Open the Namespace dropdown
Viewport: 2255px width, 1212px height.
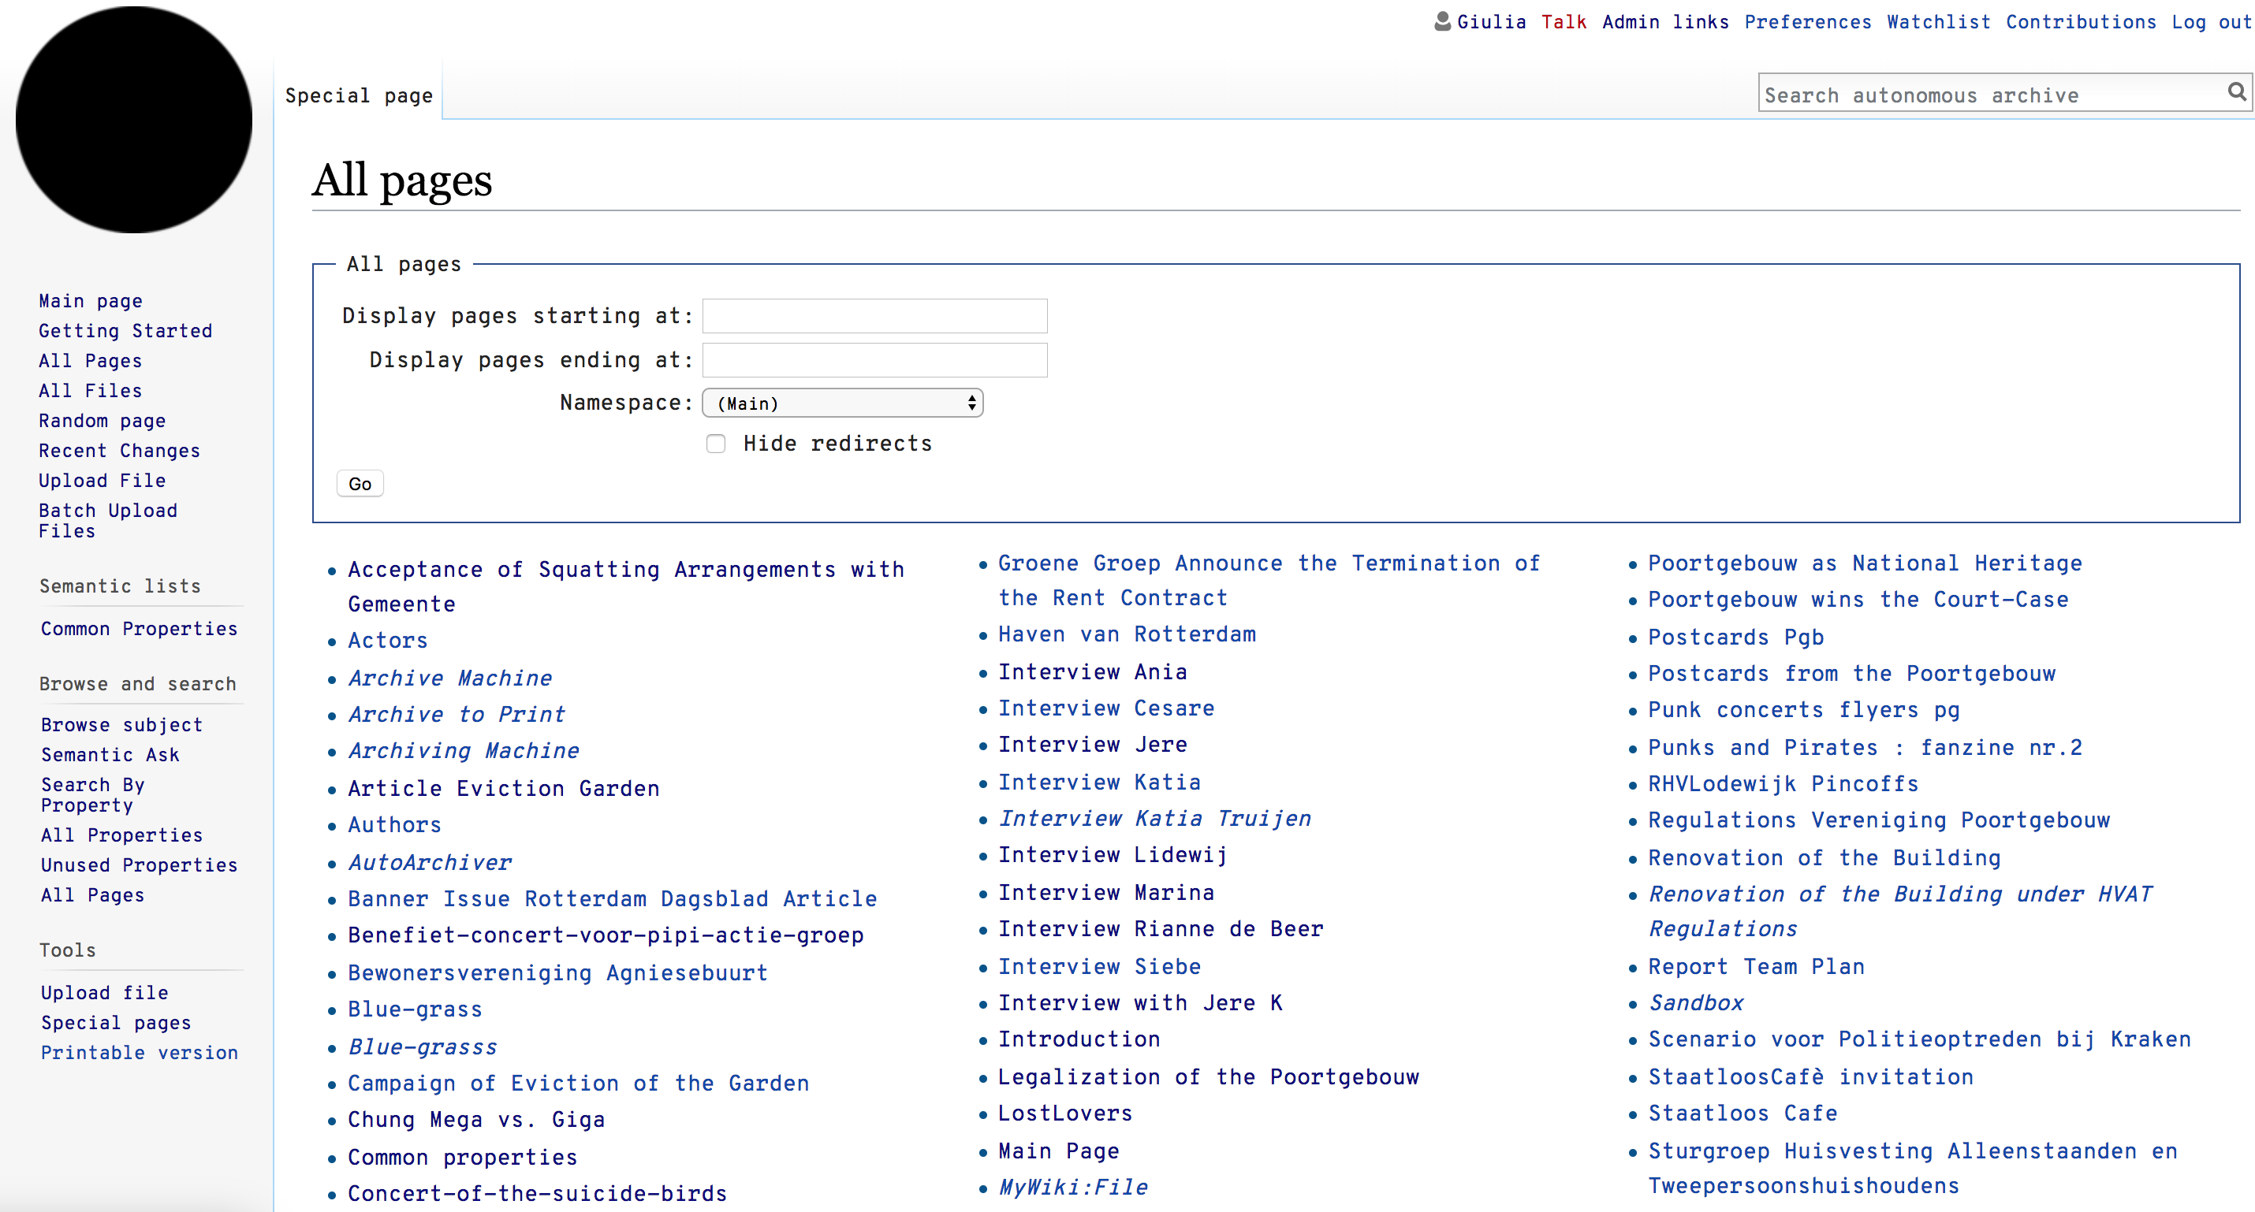coord(842,403)
